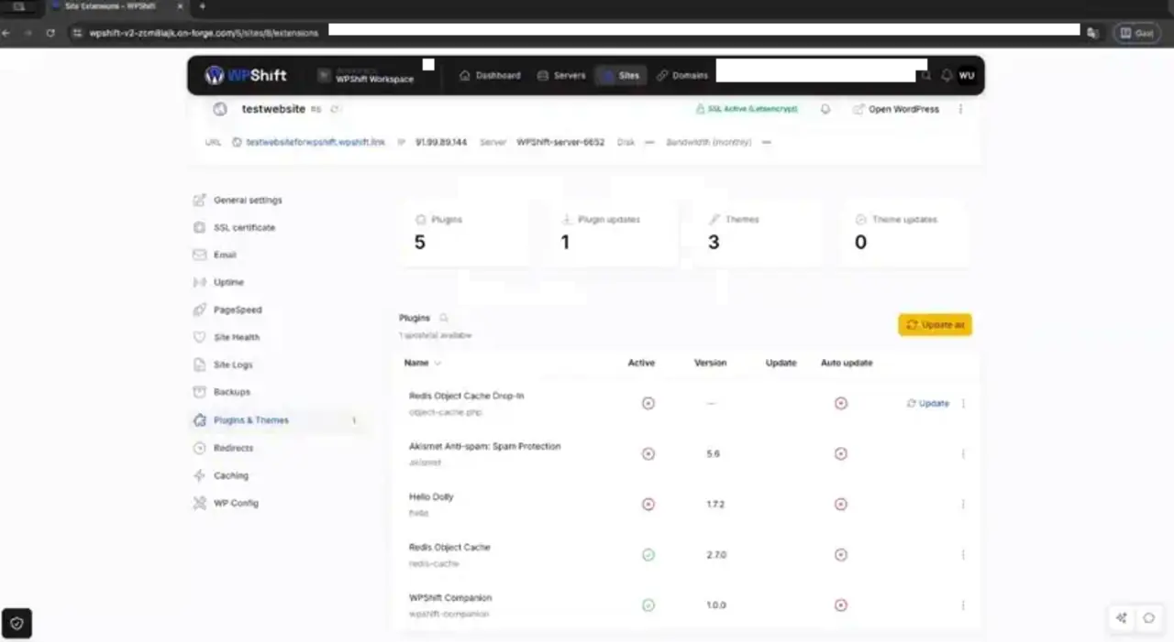Toggle auto update for Redis Object Cache 2.7.0

tap(841, 554)
